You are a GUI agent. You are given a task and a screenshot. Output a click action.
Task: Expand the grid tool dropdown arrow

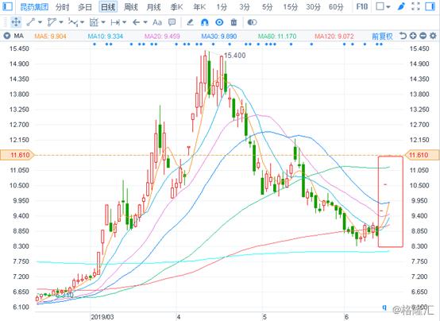point(103,22)
